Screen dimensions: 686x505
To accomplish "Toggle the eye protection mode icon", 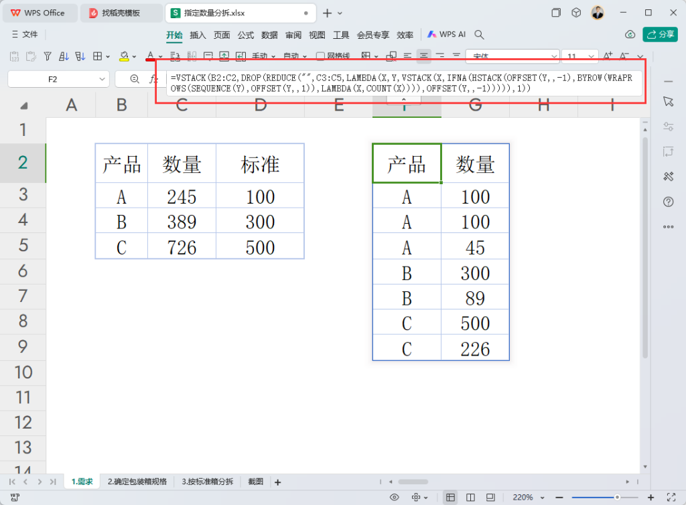I will point(394,497).
